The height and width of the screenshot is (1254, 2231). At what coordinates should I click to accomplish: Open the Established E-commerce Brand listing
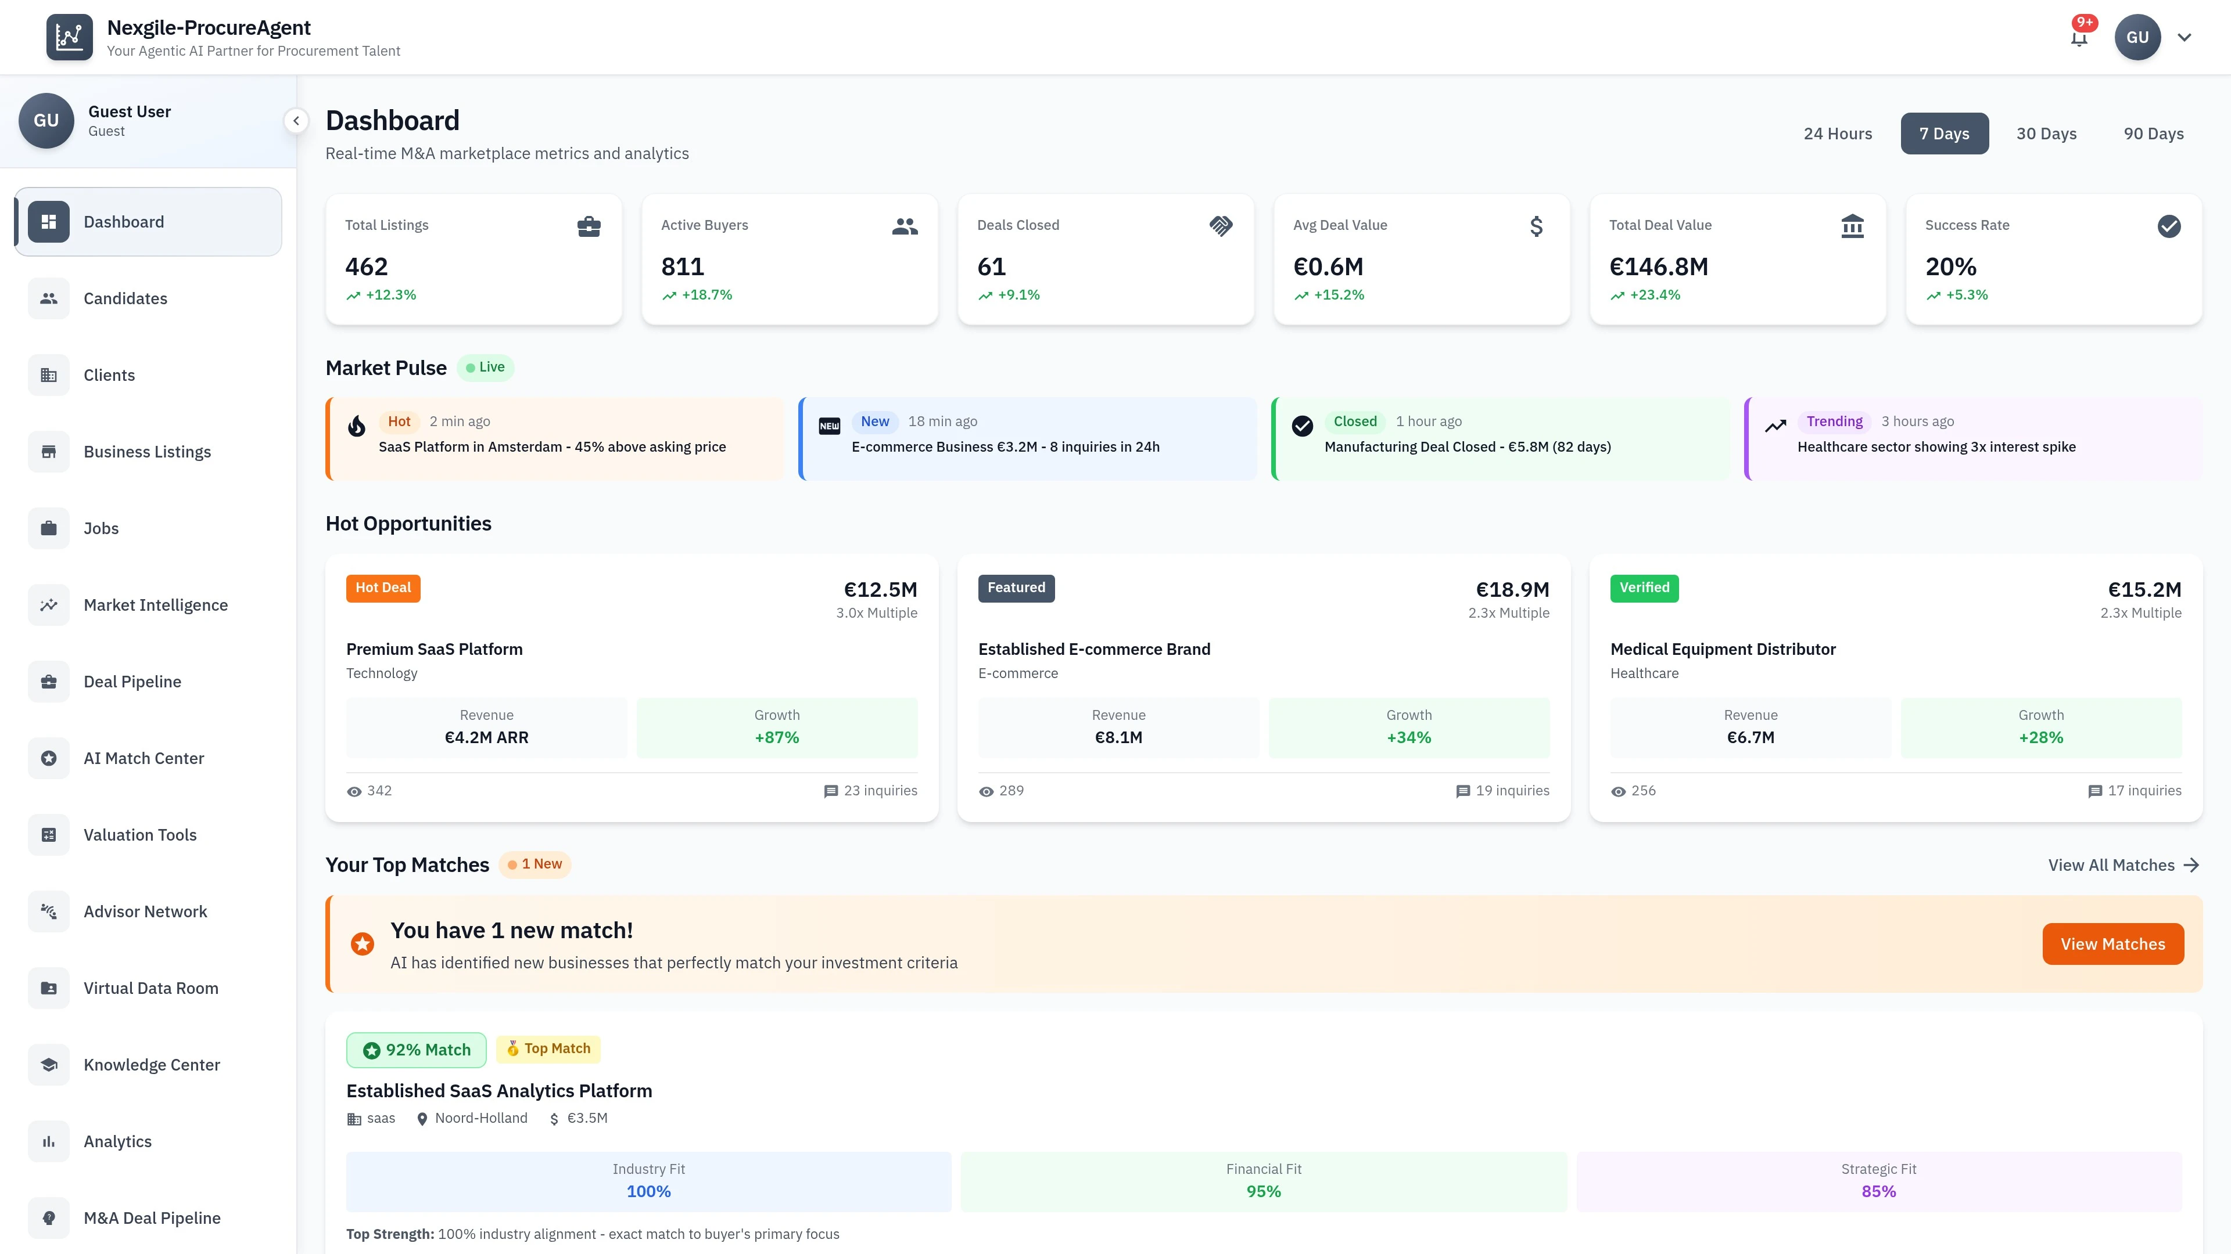tap(1094, 648)
